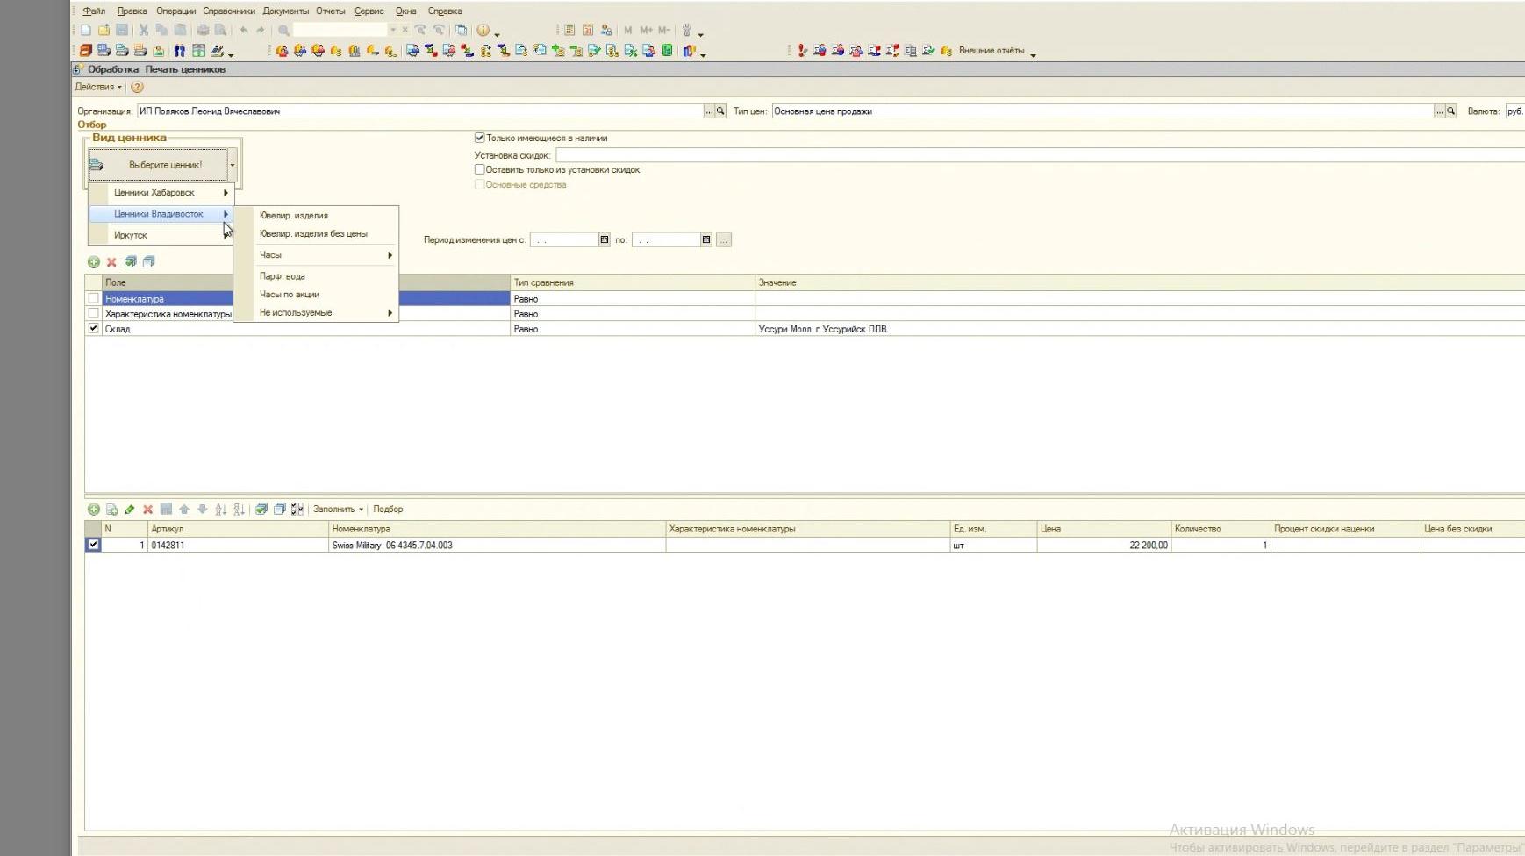The image size is (1525, 856).
Task: Open the calendar icon in top toolbar
Action: 588,30
